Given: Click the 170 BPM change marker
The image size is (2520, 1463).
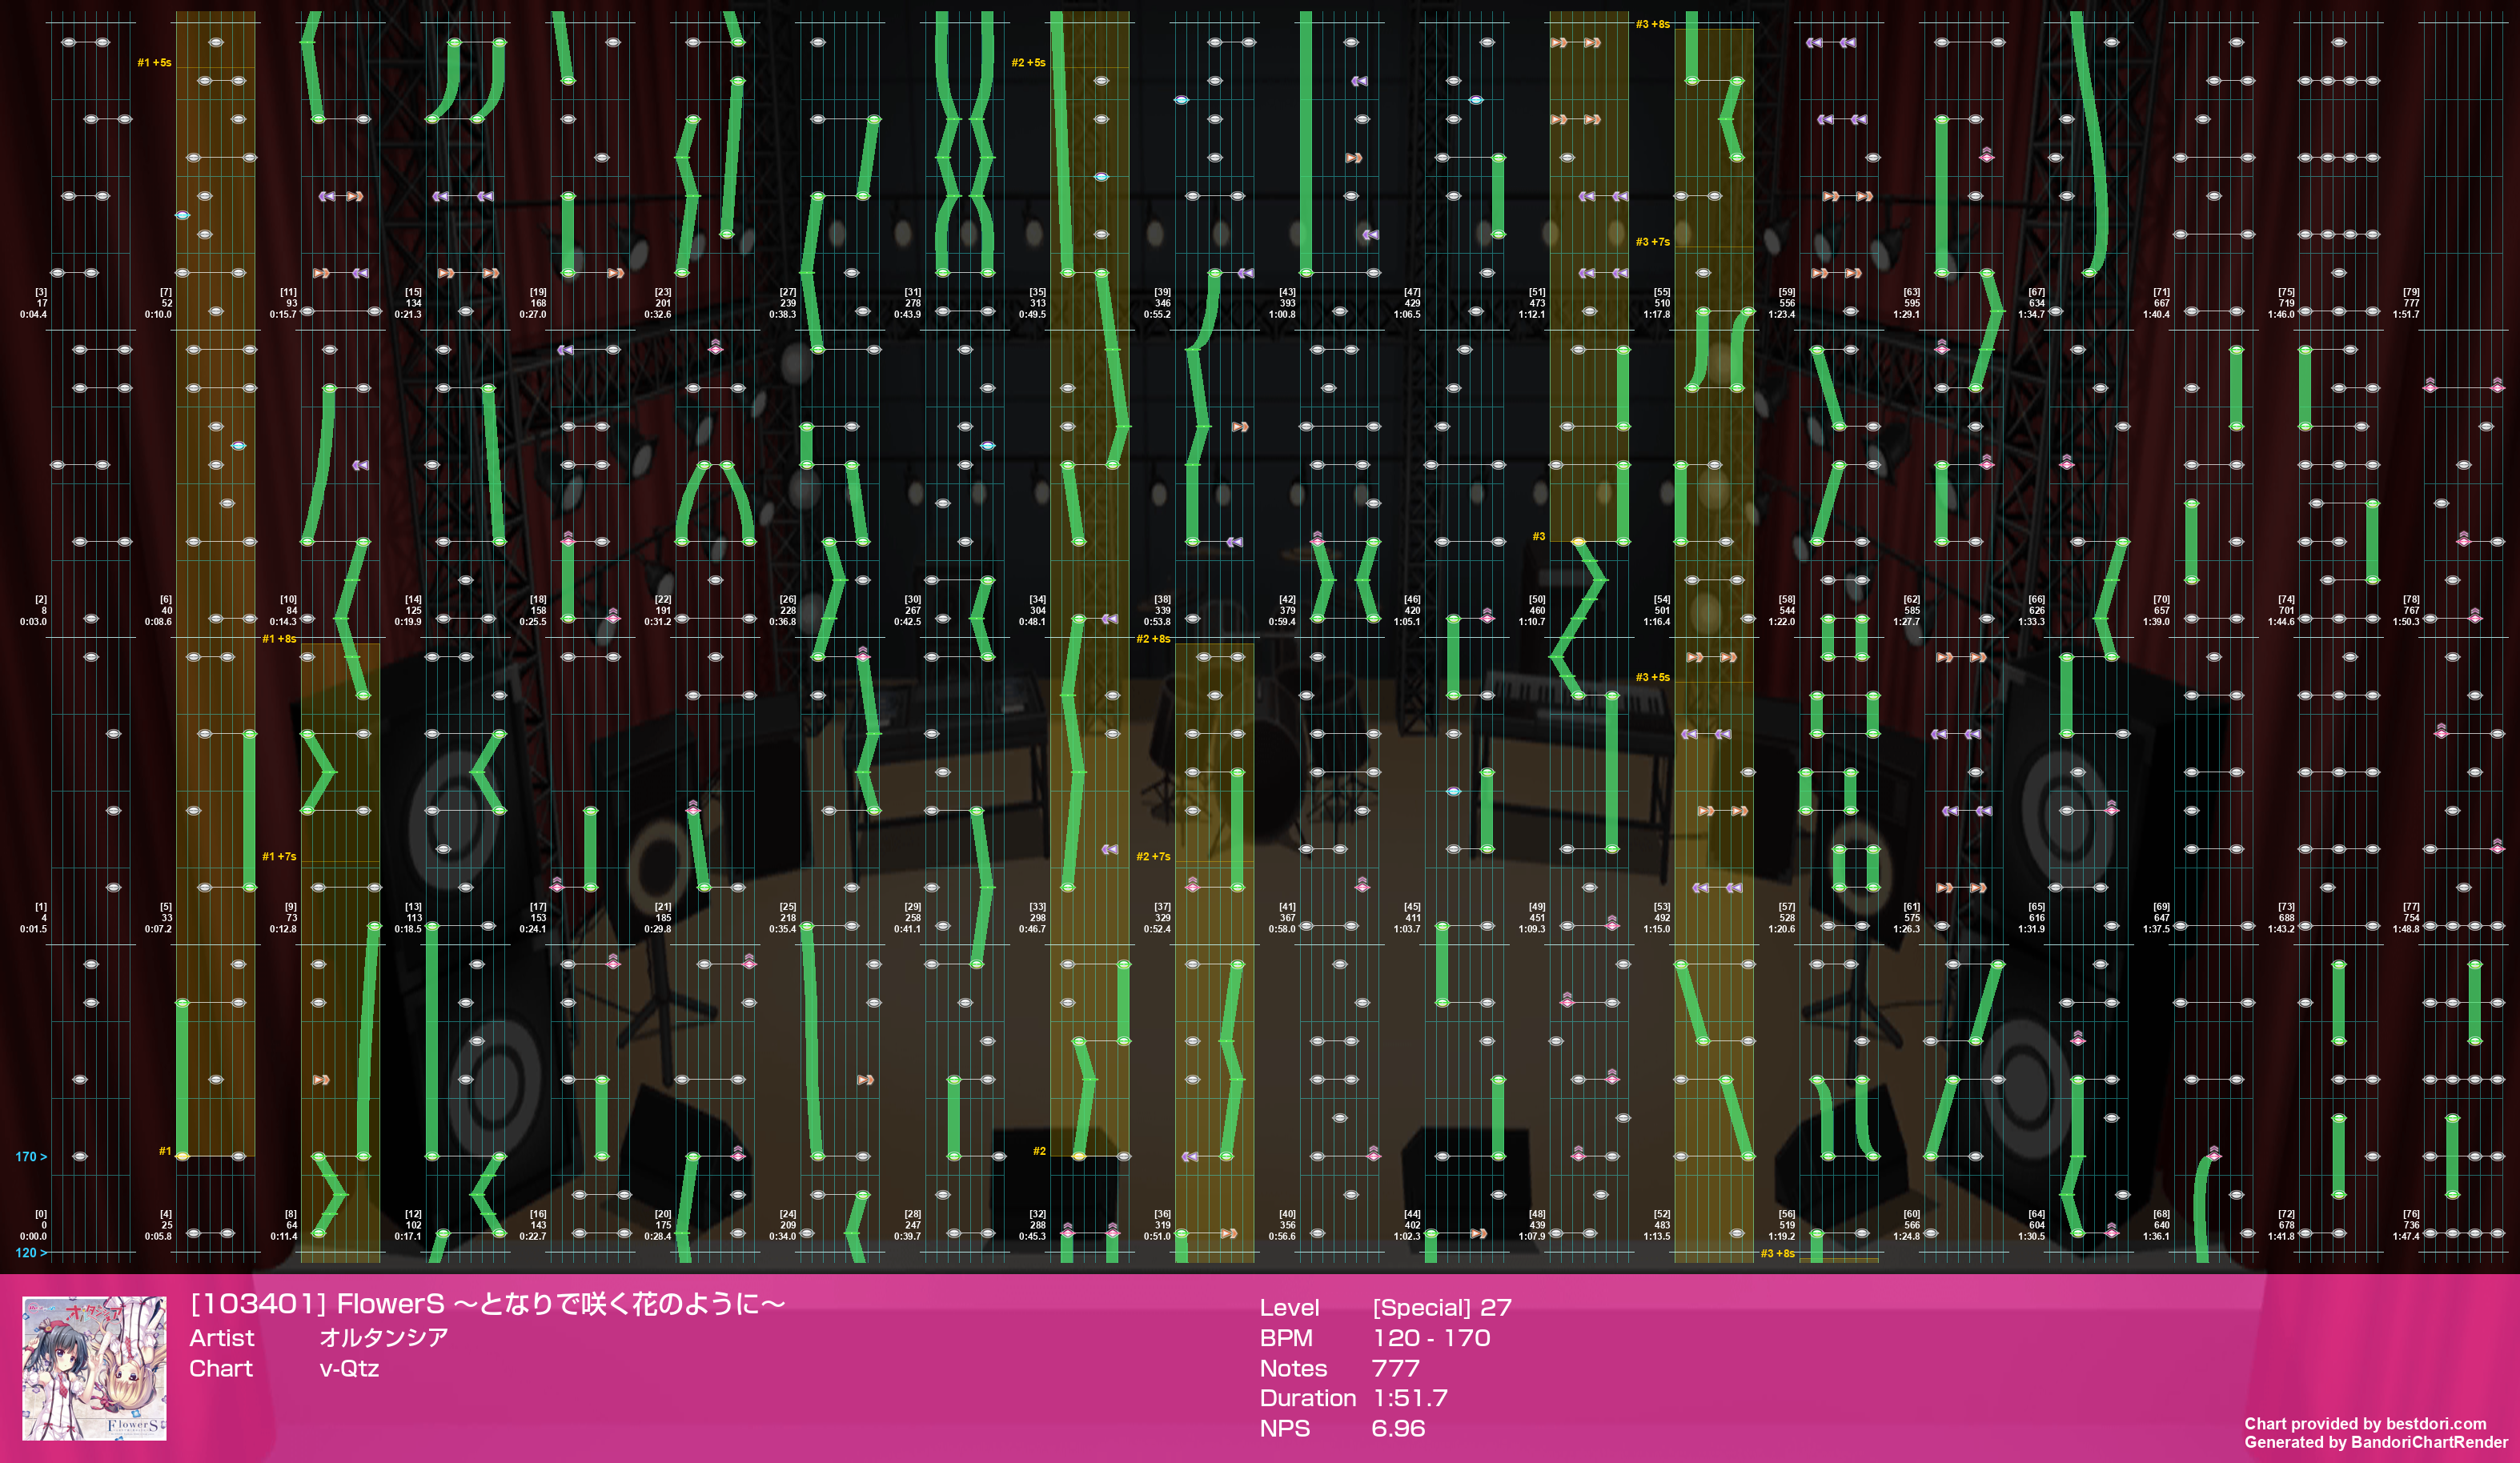Looking at the screenshot, I should tap(30, 1157).
